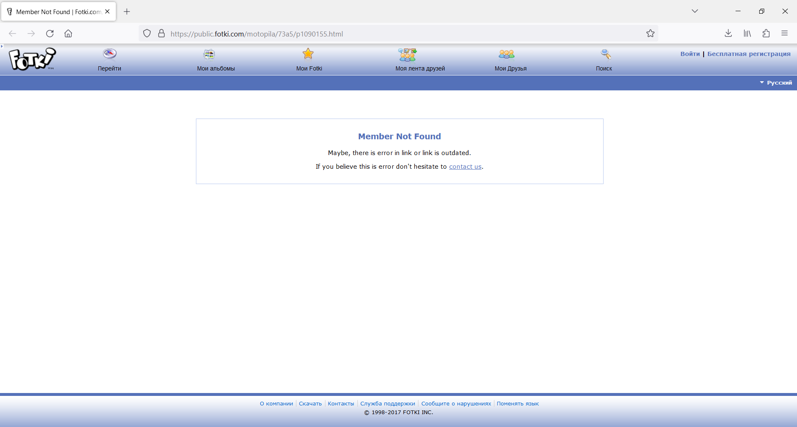Image resolution: width=797 pixels, height=427 pixels.
Task: Open the Мои Друзья people icon
Action: coord(506,54)
